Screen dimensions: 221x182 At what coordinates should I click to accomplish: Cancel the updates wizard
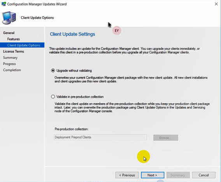(x=203, y=175)
